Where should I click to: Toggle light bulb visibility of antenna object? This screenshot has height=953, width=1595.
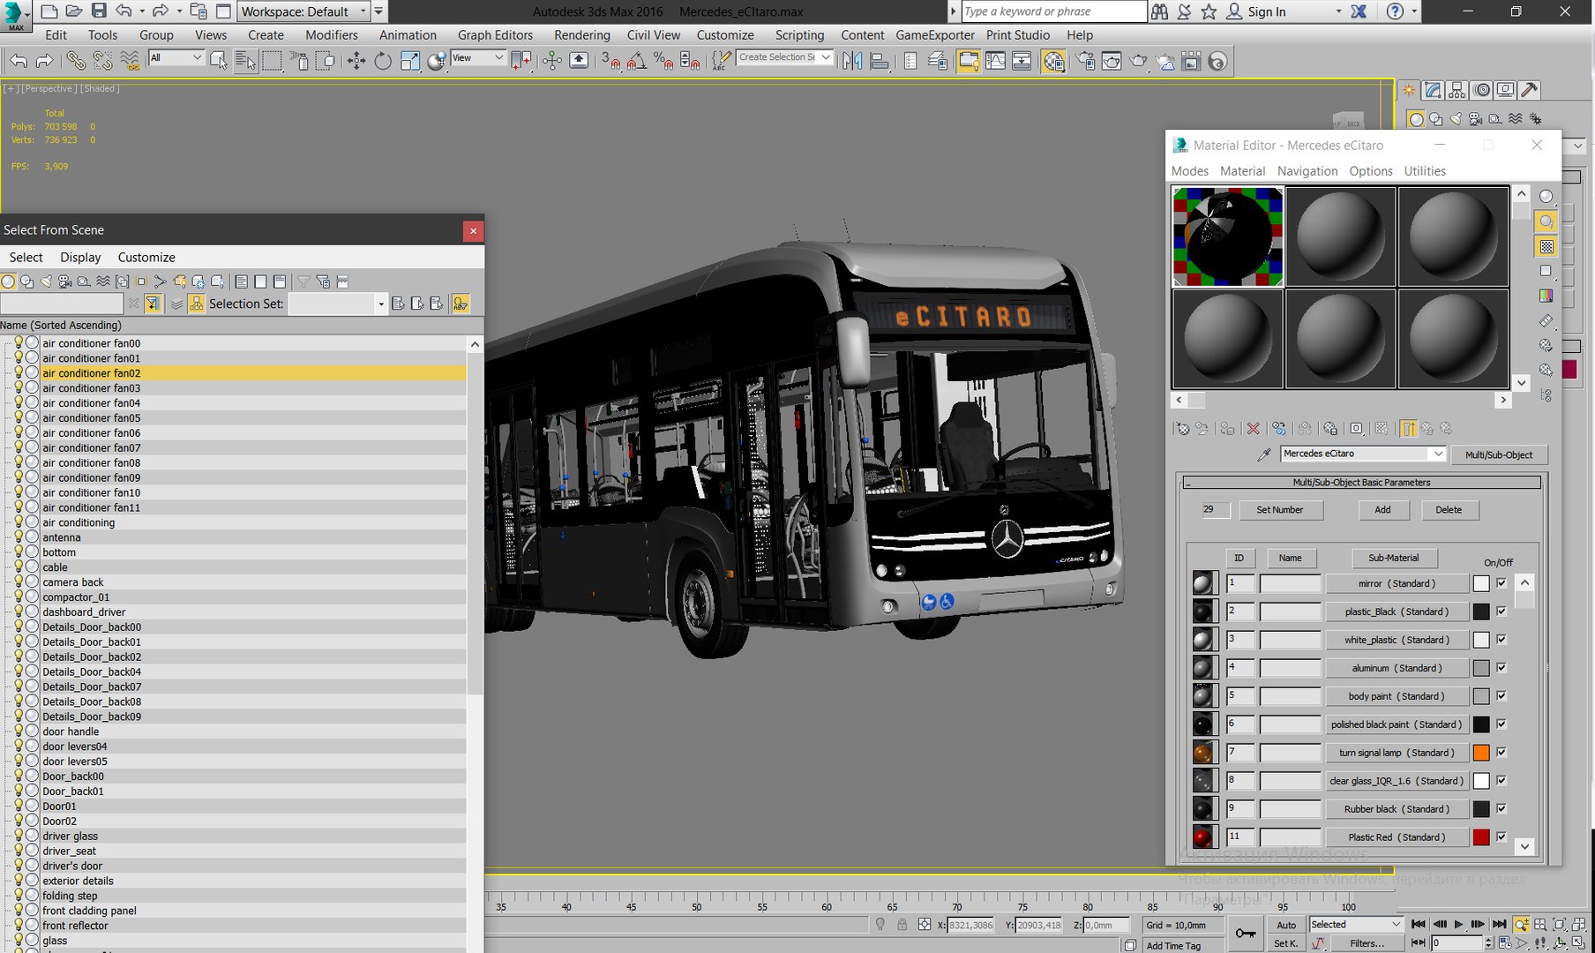point(19,537)
